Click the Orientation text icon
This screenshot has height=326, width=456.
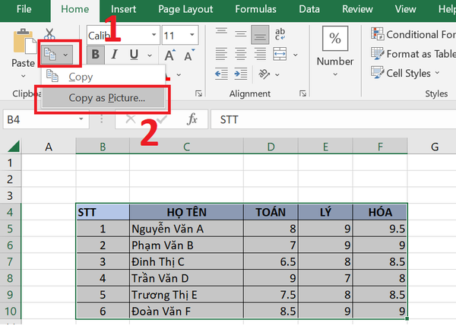[x=264, y=74]
